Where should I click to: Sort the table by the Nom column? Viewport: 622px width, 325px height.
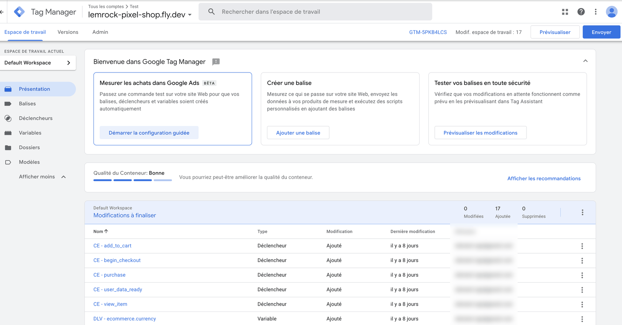[x=101, y=231]
